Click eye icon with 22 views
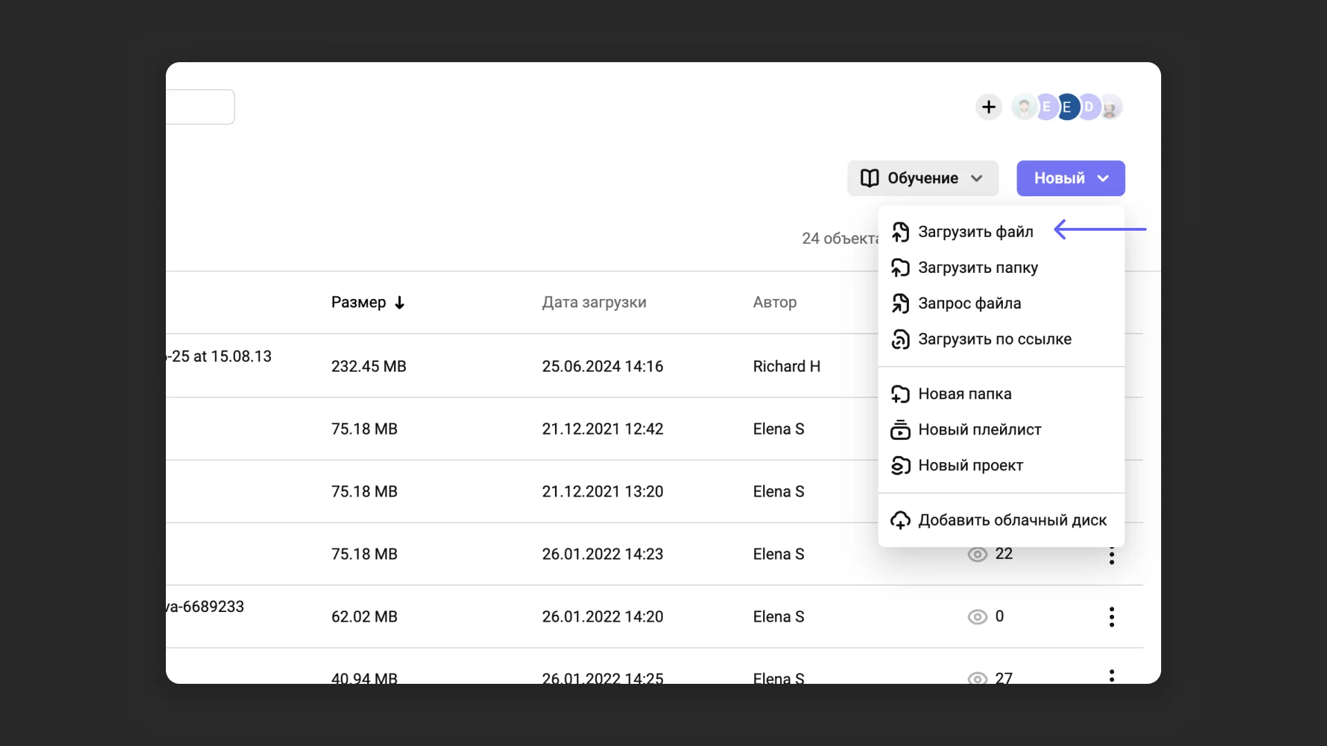The width and height of the screenshot is (1327, 746). (x=977, y=554)
